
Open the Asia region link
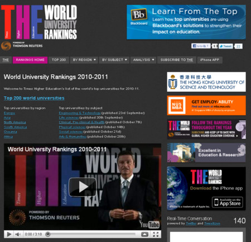[7, 118]
